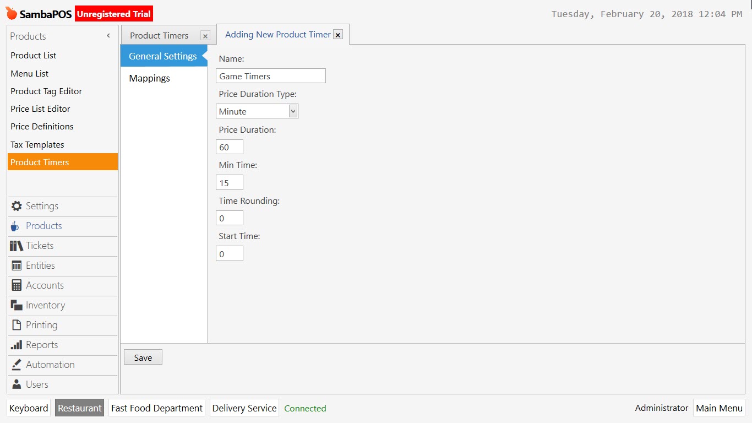Open the Settings gear icon in sidebar
The width and height of the screenshot is (752, 423).
tap(17, 206)
